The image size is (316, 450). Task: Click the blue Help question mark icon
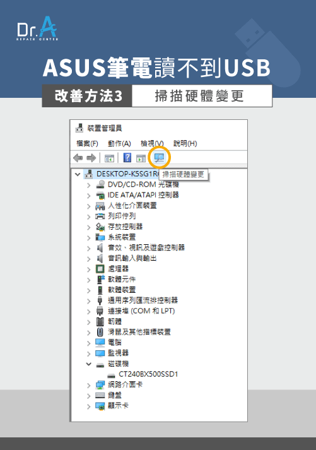coord(127,158)
